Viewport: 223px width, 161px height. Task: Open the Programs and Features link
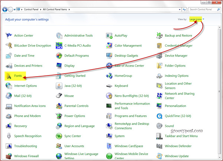click(130, 116)
